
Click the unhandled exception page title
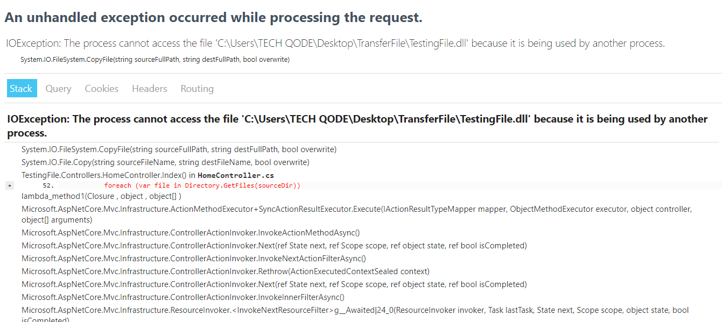(x=213, y=17)
